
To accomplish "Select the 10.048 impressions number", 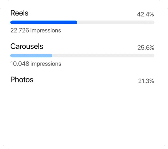I will 20,64.
